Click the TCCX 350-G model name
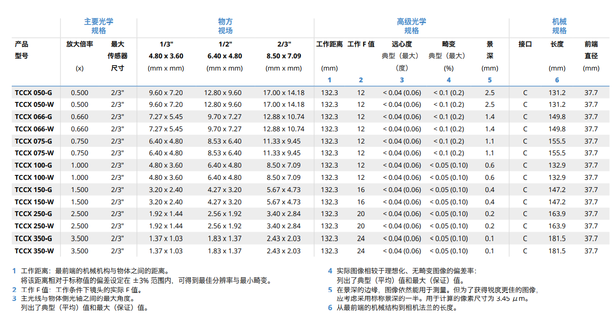Image resolution: width=612 pixels, height=316 pixels. [33, 239]
